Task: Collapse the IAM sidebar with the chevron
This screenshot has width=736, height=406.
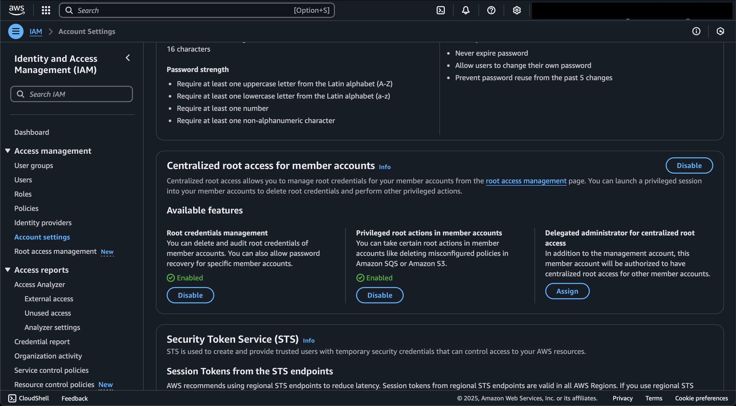Action: (128, 58)
